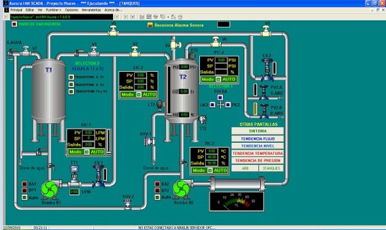Toggle Reconoce Alarma Sonora

click(150, 25)
